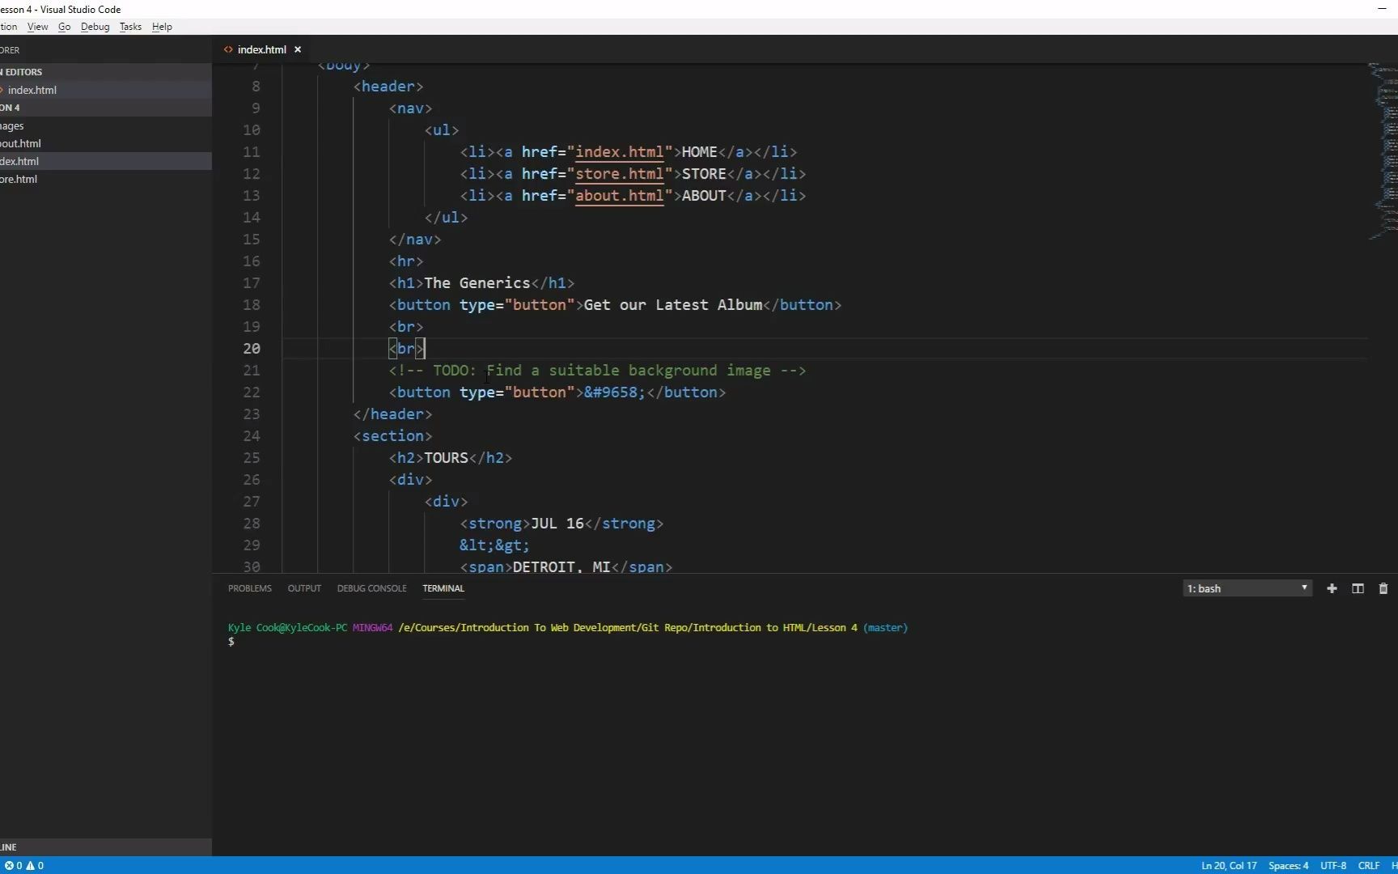
Task: Collapse the LESSON 4 folder section
Action: click(106, 108)
